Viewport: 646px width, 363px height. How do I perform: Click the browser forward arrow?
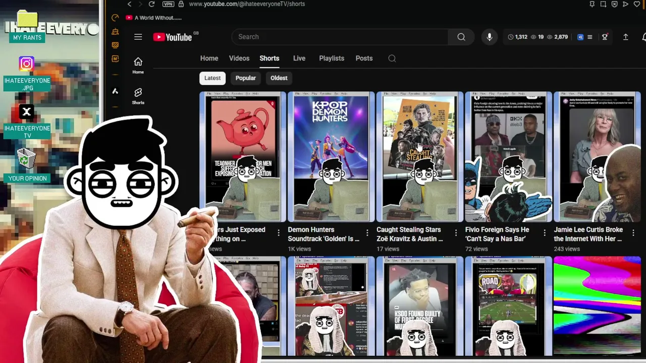coord(140,4)
